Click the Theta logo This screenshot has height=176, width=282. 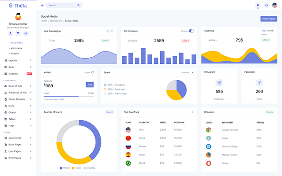18,6
